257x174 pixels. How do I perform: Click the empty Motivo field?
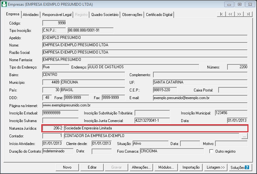pyautogui.click(x=231, y=143)
